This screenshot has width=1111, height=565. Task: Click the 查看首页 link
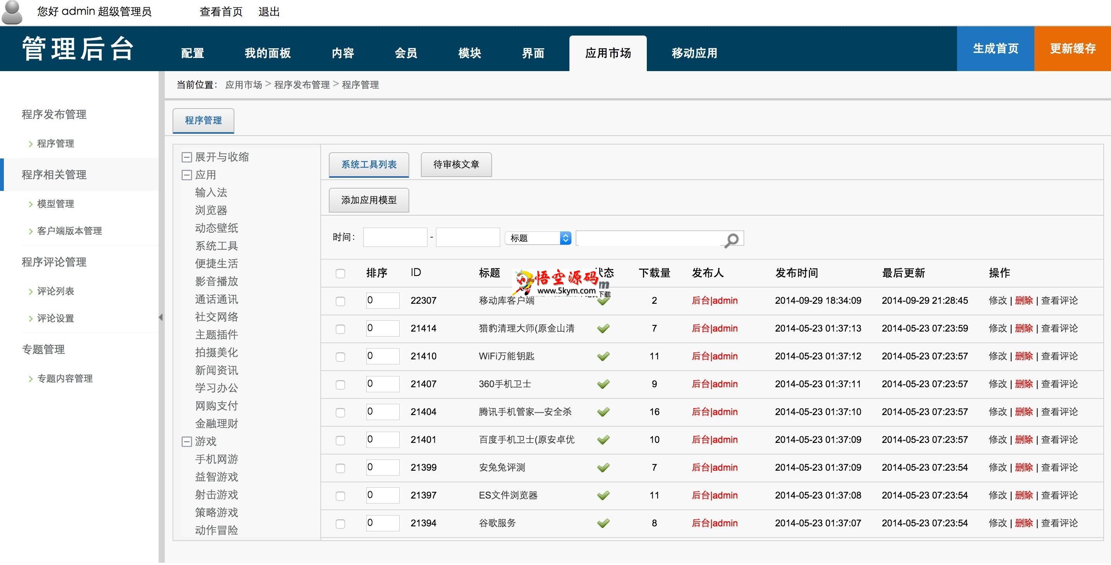[221, 12]
